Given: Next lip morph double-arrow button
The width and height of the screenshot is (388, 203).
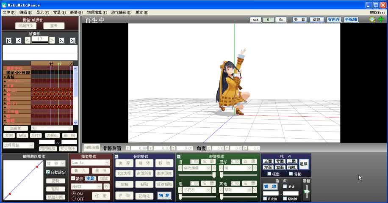Looking at the screenshot, I should [255, 168].
